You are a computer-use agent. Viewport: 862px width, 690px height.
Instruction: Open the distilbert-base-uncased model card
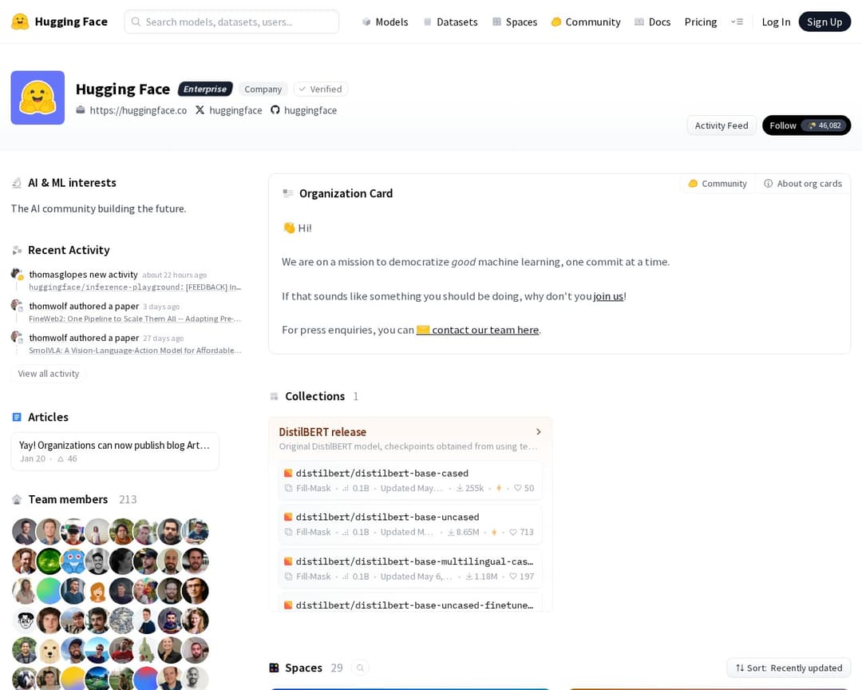[410, 525]
